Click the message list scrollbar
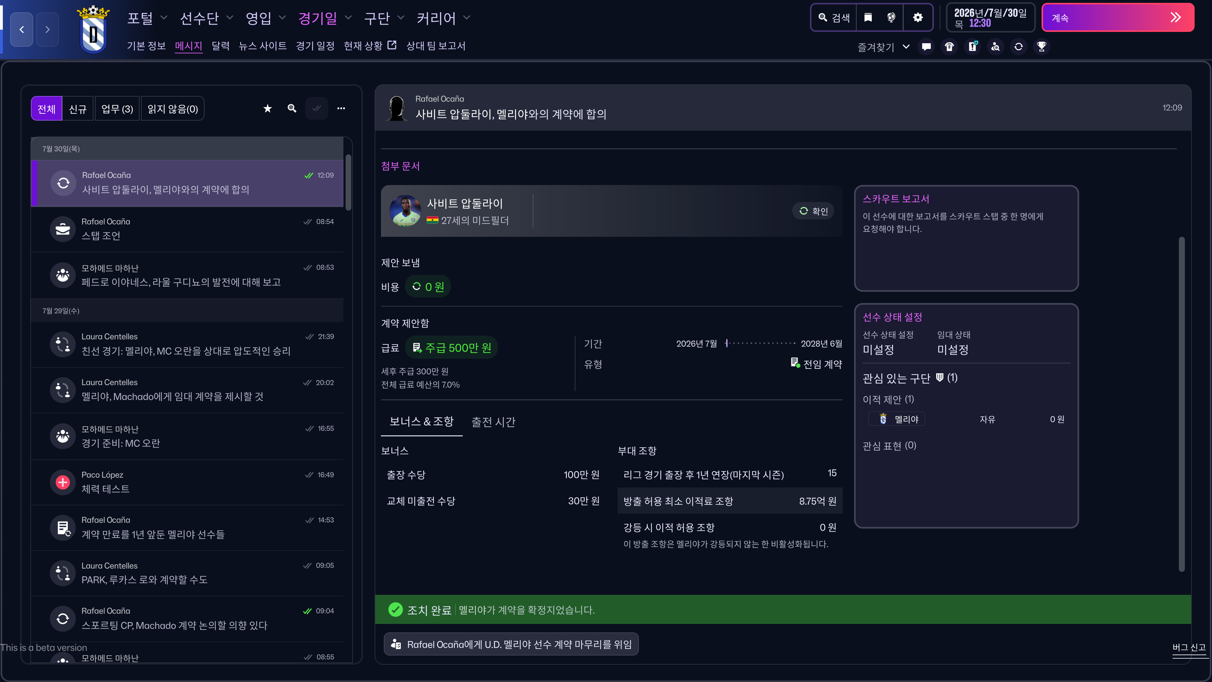The height and width of the screenshot is (682, 1212). 348,182
